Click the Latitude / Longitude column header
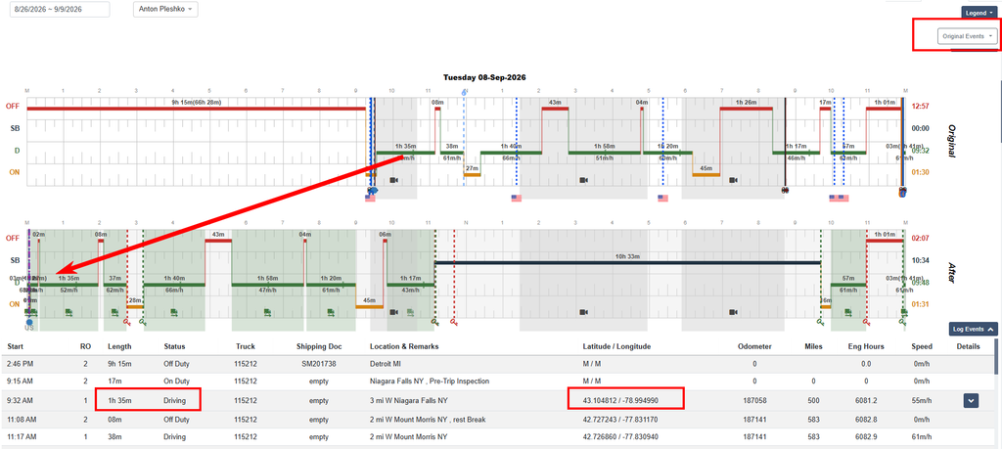This screenshot has height=449, width=1002. coord(616,346)
